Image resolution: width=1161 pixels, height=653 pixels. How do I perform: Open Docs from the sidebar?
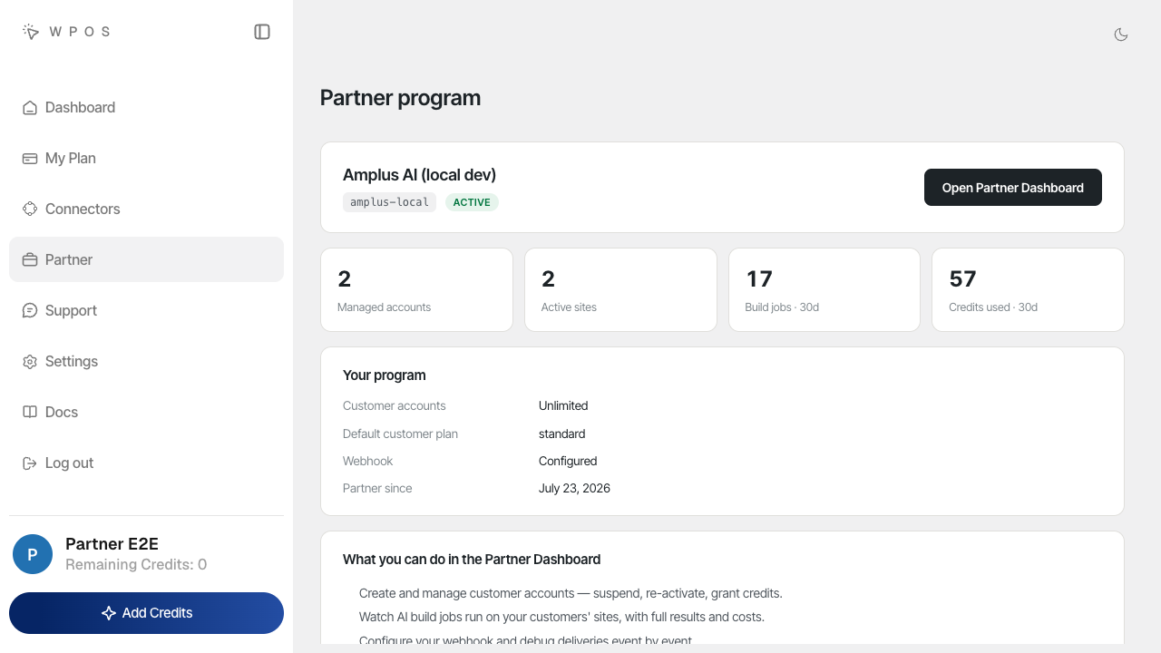[146, 412]
